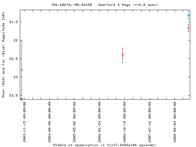Click the date label 2005-05-02 00:00:00

74,122
